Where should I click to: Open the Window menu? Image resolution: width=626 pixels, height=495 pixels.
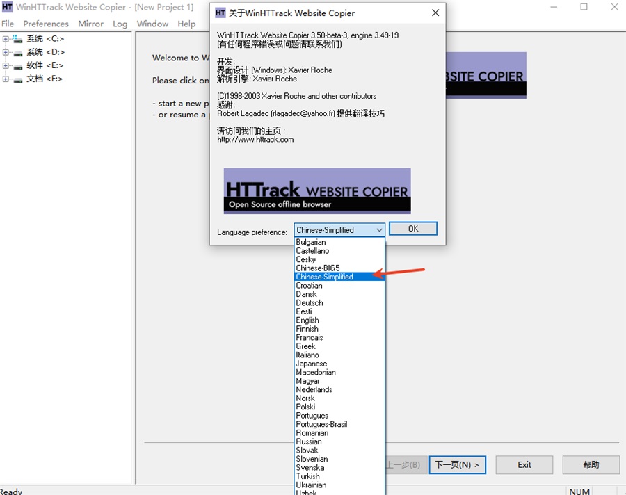pos(152,24)
